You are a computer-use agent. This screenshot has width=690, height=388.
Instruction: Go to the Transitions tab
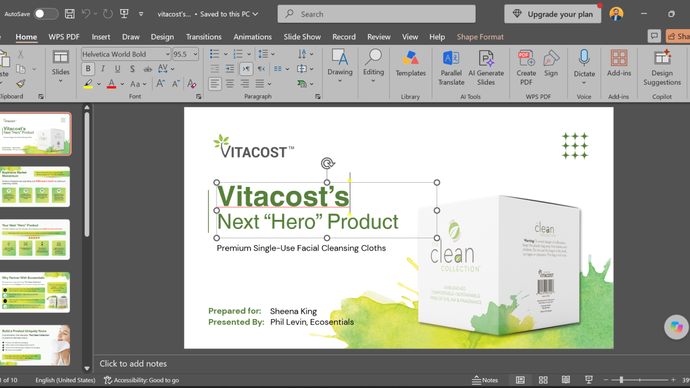[204, 37]
